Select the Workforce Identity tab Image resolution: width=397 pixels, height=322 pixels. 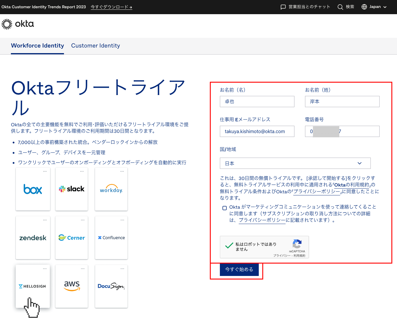(37, 46)
